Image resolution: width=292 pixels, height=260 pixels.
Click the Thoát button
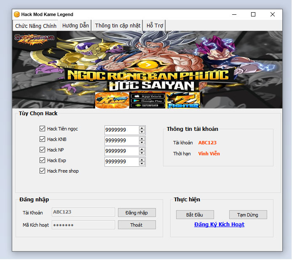137,225
